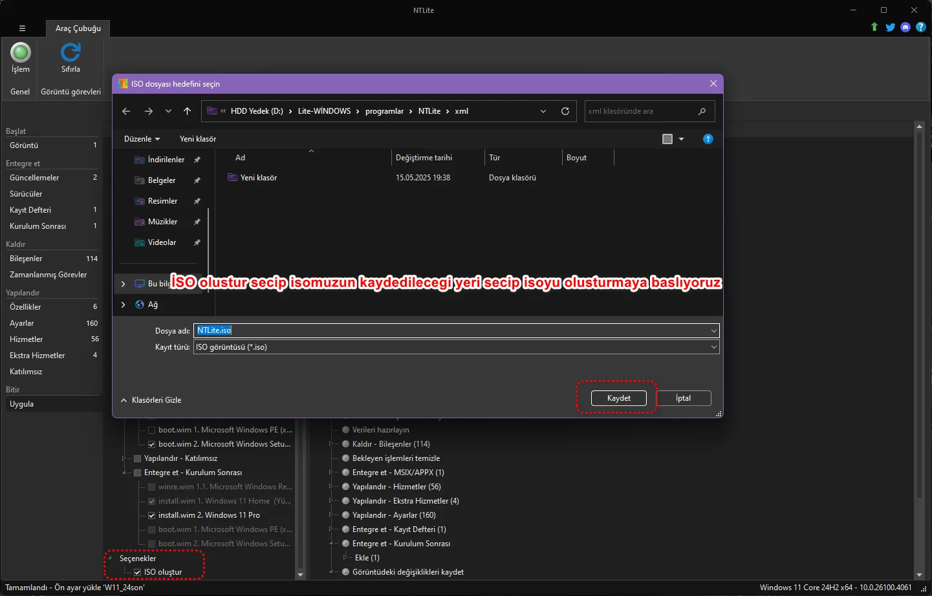Open Videolar in the navigation pane
The image size is (932, 596).
162,242
